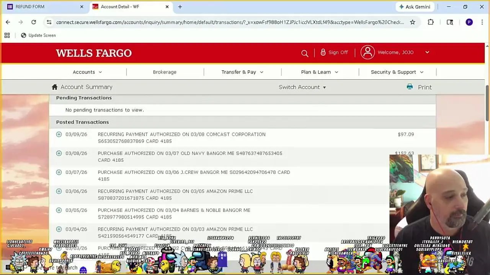490x275 pixels.
Task: Click the Wells Fargo logo
Action: pyautogui.click(x=94, y=53)
